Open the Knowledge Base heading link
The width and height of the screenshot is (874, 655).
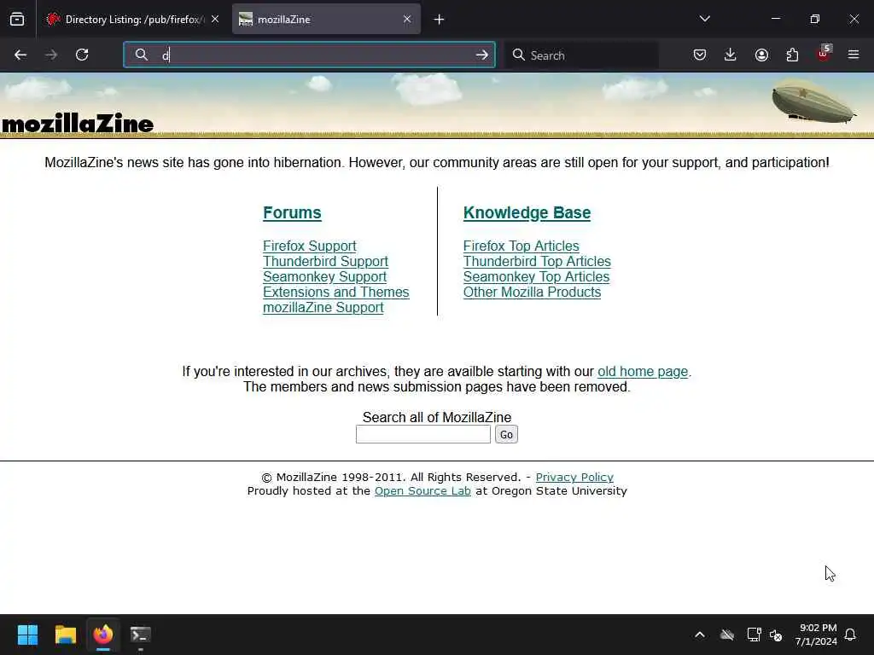(527, 212)
